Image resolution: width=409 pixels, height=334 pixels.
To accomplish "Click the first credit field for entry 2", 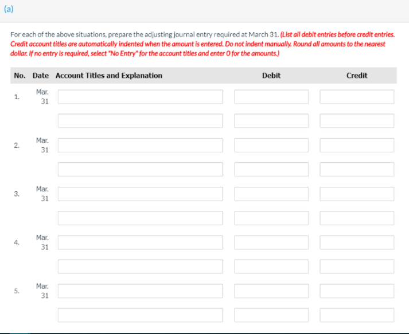I will [357, 145].
